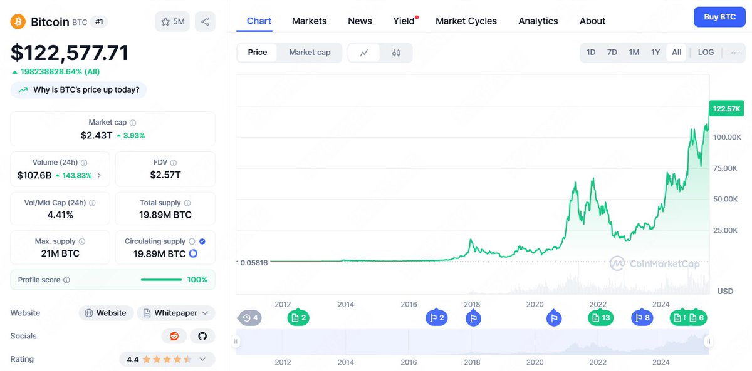Click the blue flag marker labeled 2

(437, 317)
